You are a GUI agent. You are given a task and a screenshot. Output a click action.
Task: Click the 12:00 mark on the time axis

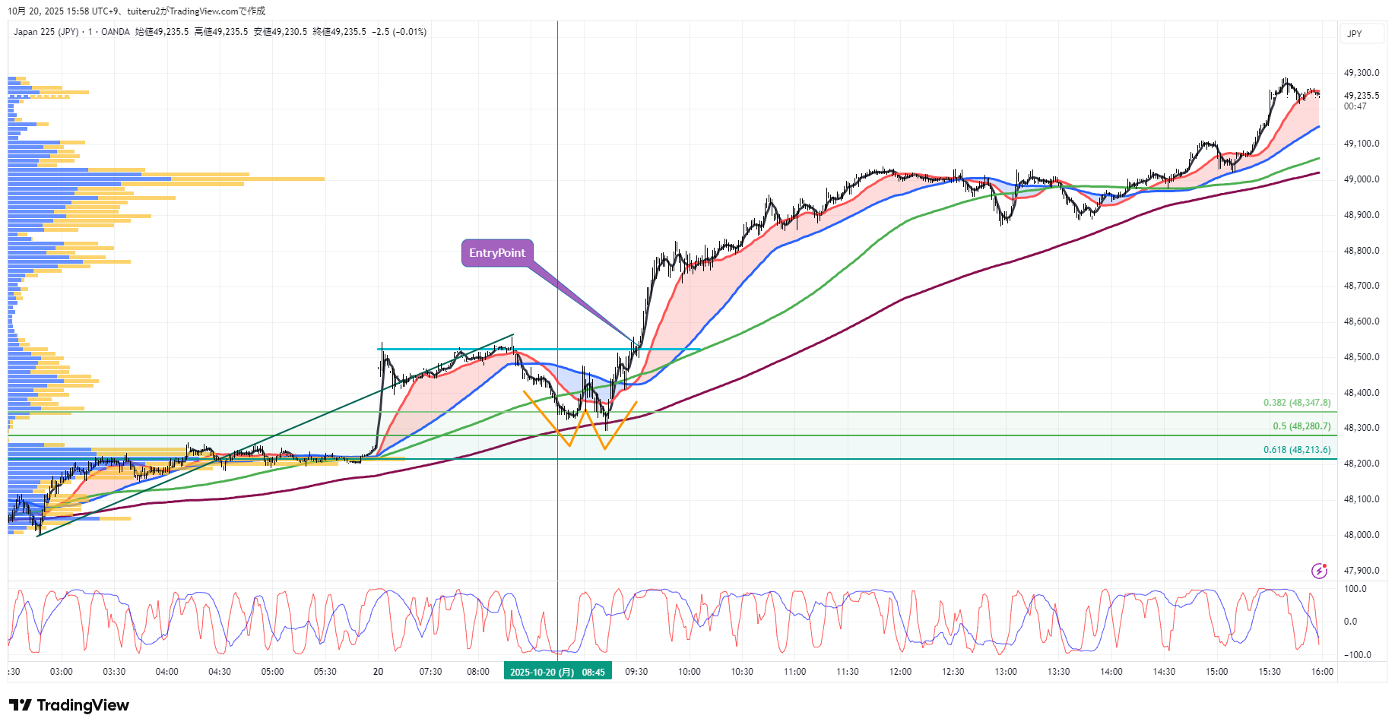[x=900, y=672]
